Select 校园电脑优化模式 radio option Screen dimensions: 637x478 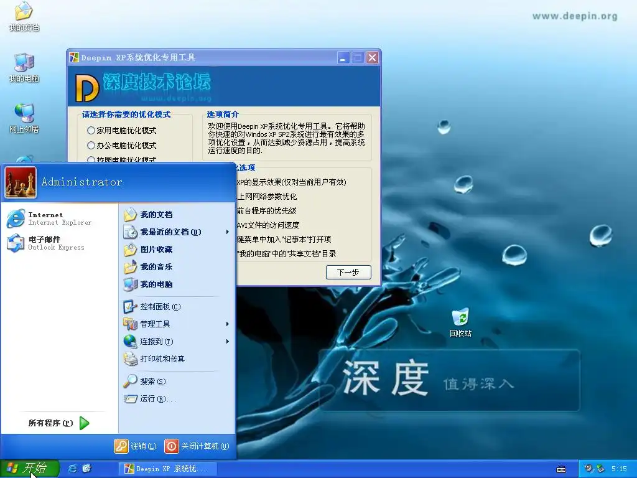[122, 159]
